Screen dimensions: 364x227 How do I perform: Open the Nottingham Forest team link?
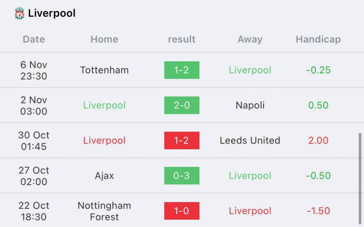pyautogui.click(x=105, y=211)
